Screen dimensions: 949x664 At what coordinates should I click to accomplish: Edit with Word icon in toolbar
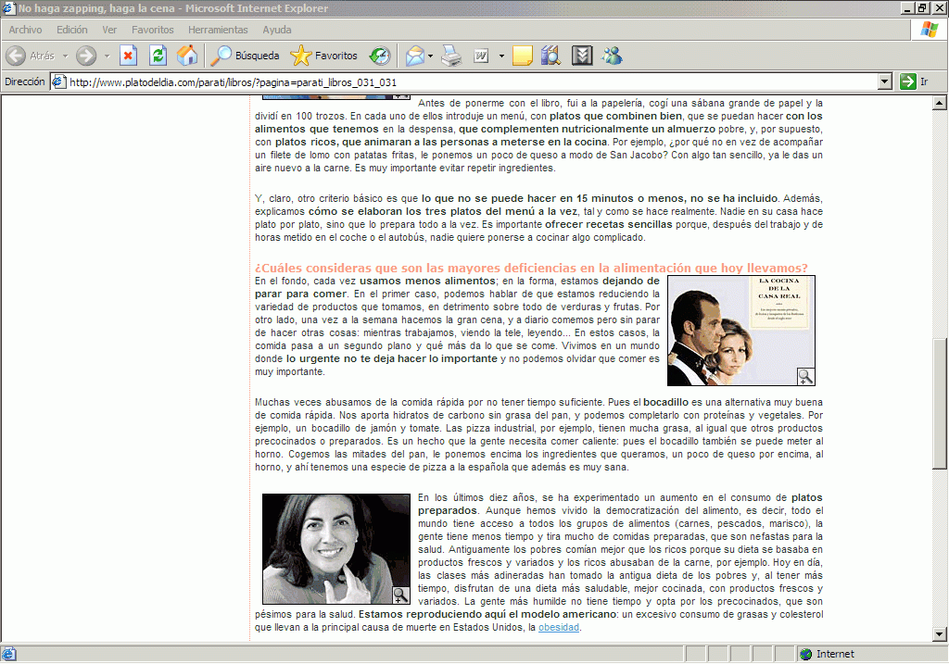[481, 56]
